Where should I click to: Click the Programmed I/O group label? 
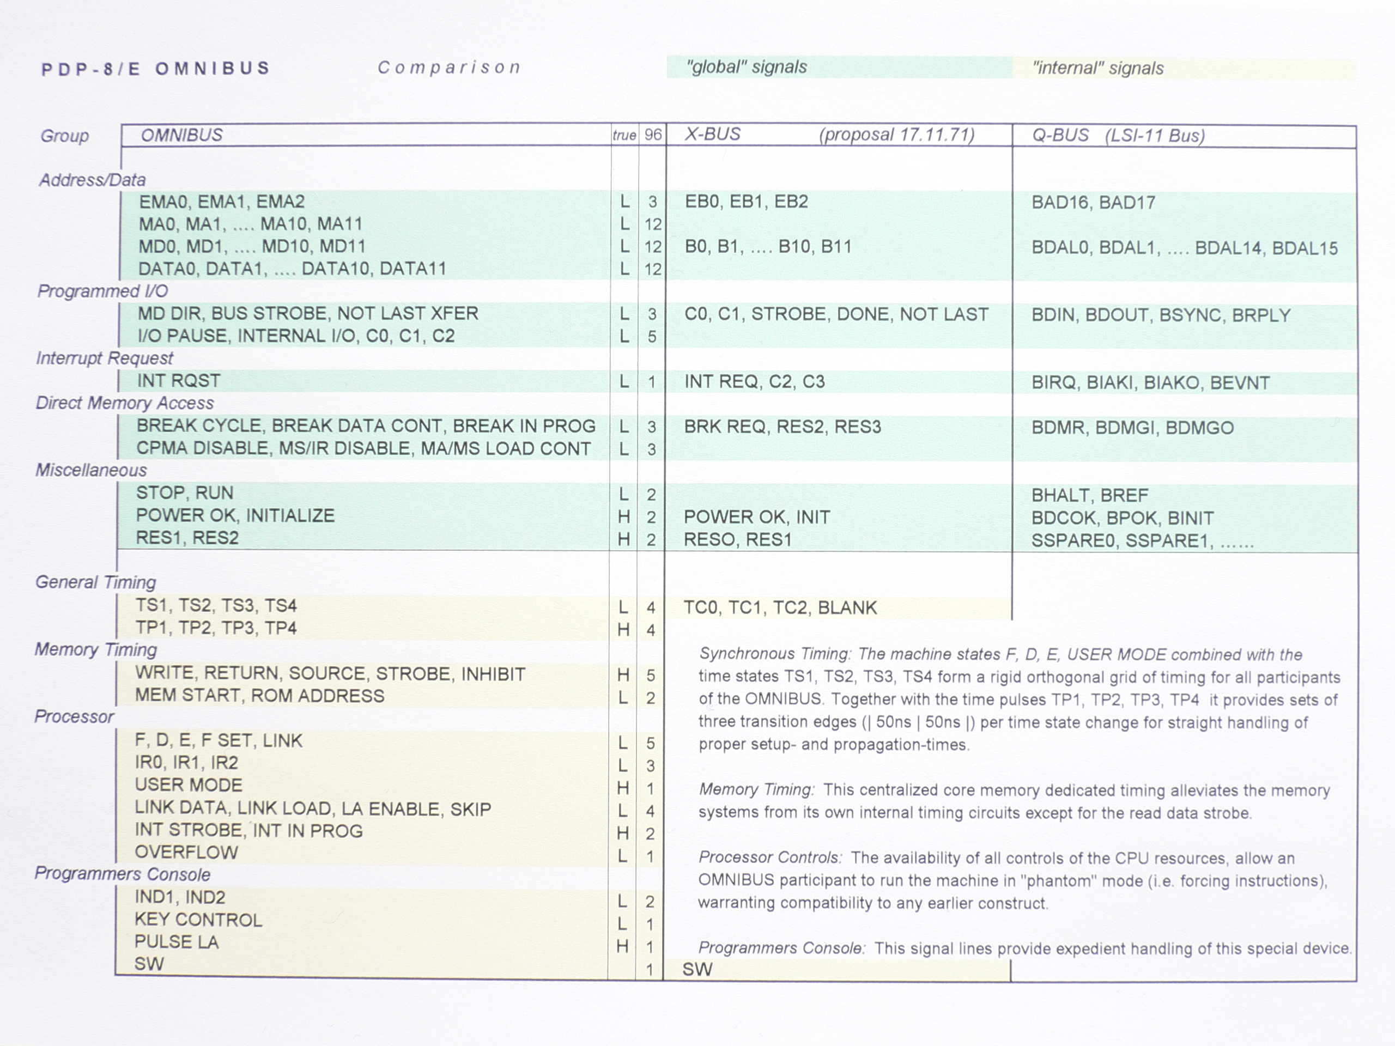click(102, 291)
